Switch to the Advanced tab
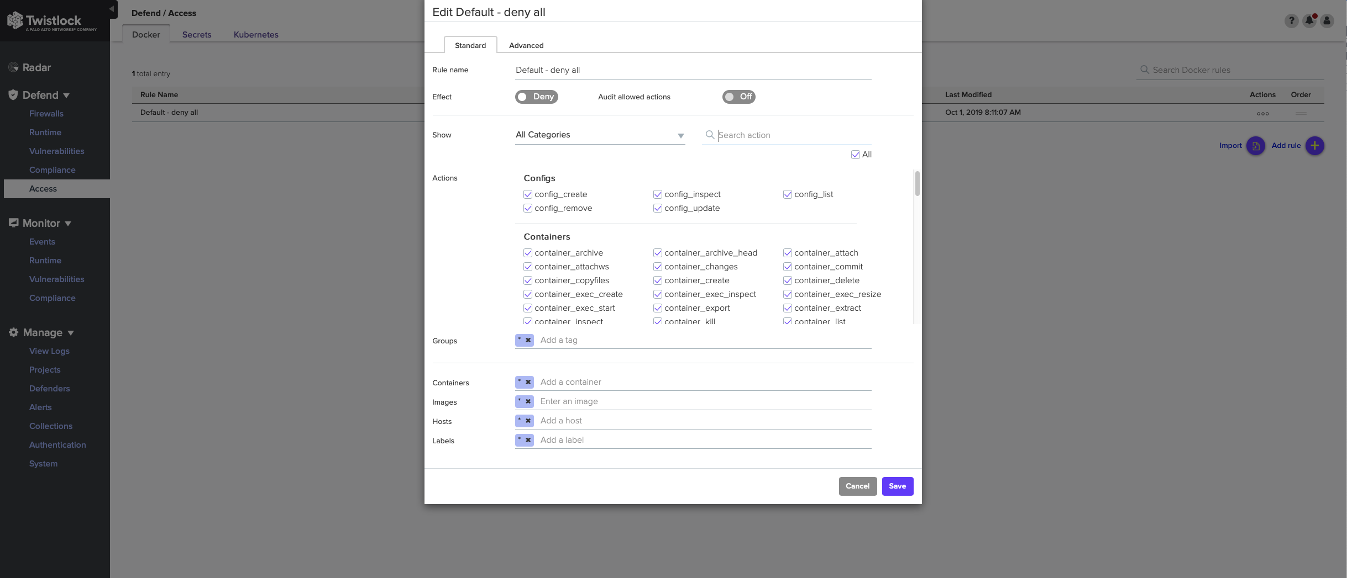The image size is (1347, 578). tap(526, 45)
